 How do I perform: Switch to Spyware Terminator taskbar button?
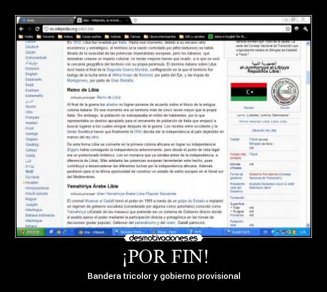[x=131, y=232]
